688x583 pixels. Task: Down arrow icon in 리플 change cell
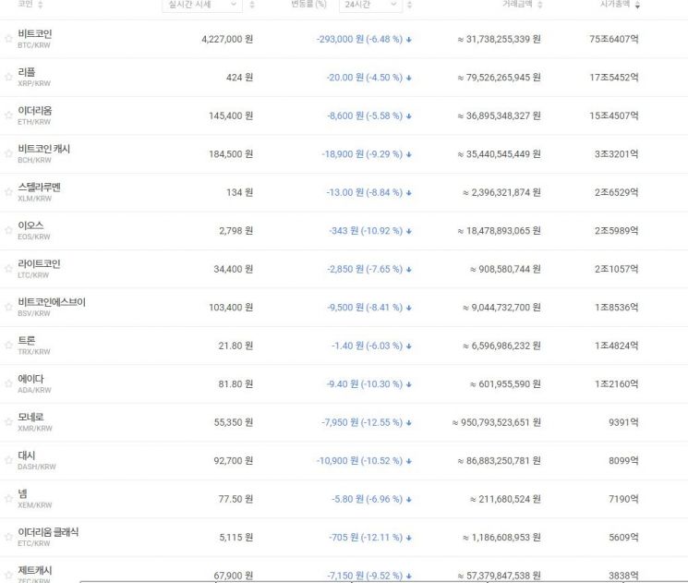tap(409, 78)
